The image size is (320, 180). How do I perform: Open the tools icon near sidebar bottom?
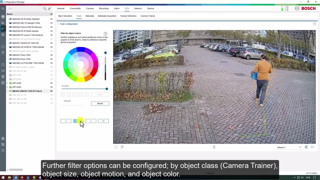click(x=3, y=144)
